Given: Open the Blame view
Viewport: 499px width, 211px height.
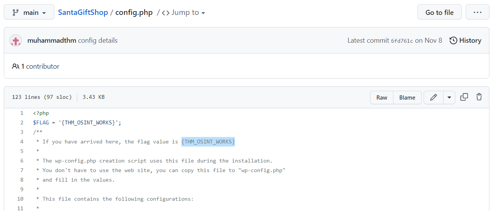Looking at the screenshot, I should click(x=407, y=97).
